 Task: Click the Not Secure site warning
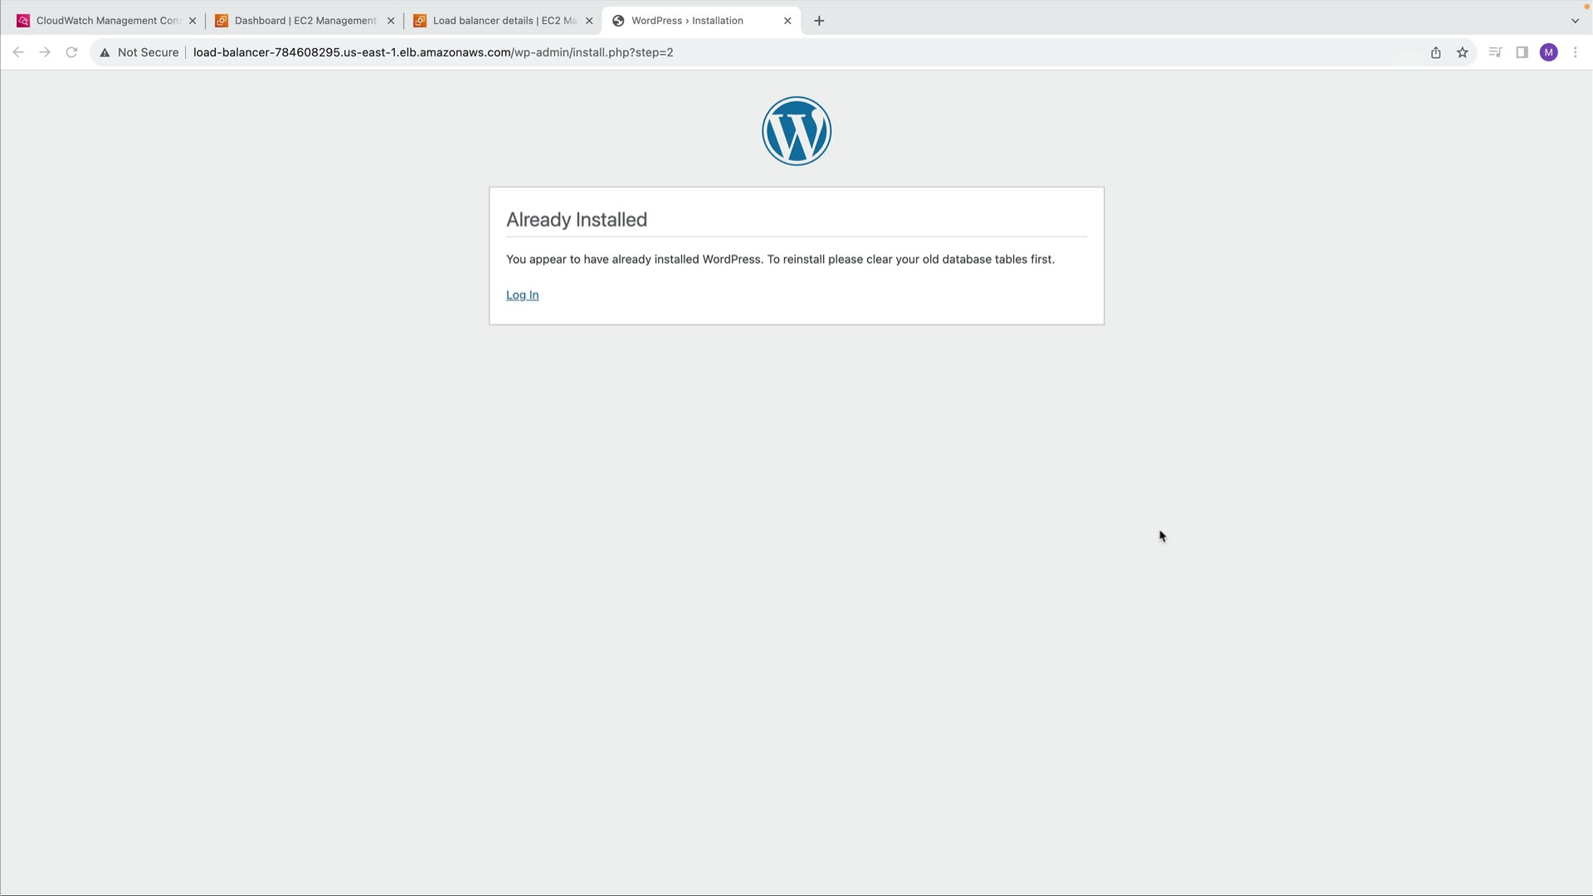(x=139, y=52)
